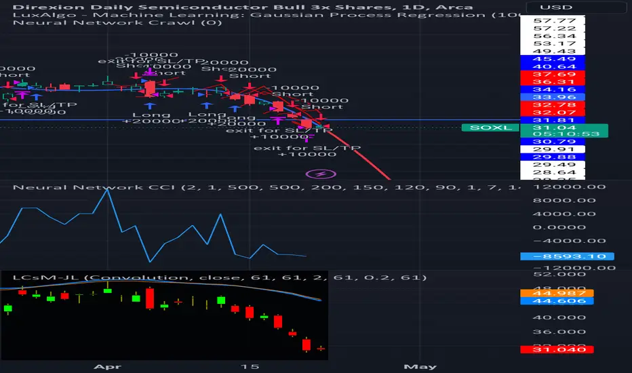Viewport: 632px width, 373px height.
Task: Click the 28.64 price label
Action: [x=554, y=172]
